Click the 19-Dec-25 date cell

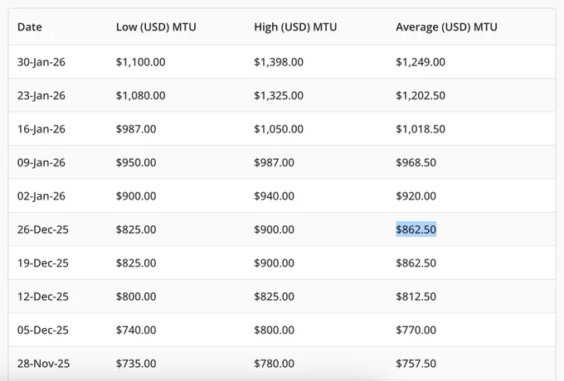point(43,263)
